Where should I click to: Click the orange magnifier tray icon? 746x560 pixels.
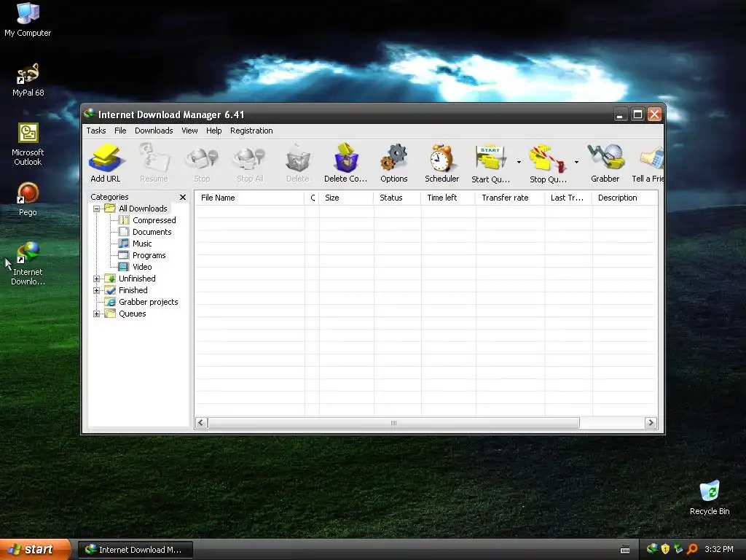[692, 549]
